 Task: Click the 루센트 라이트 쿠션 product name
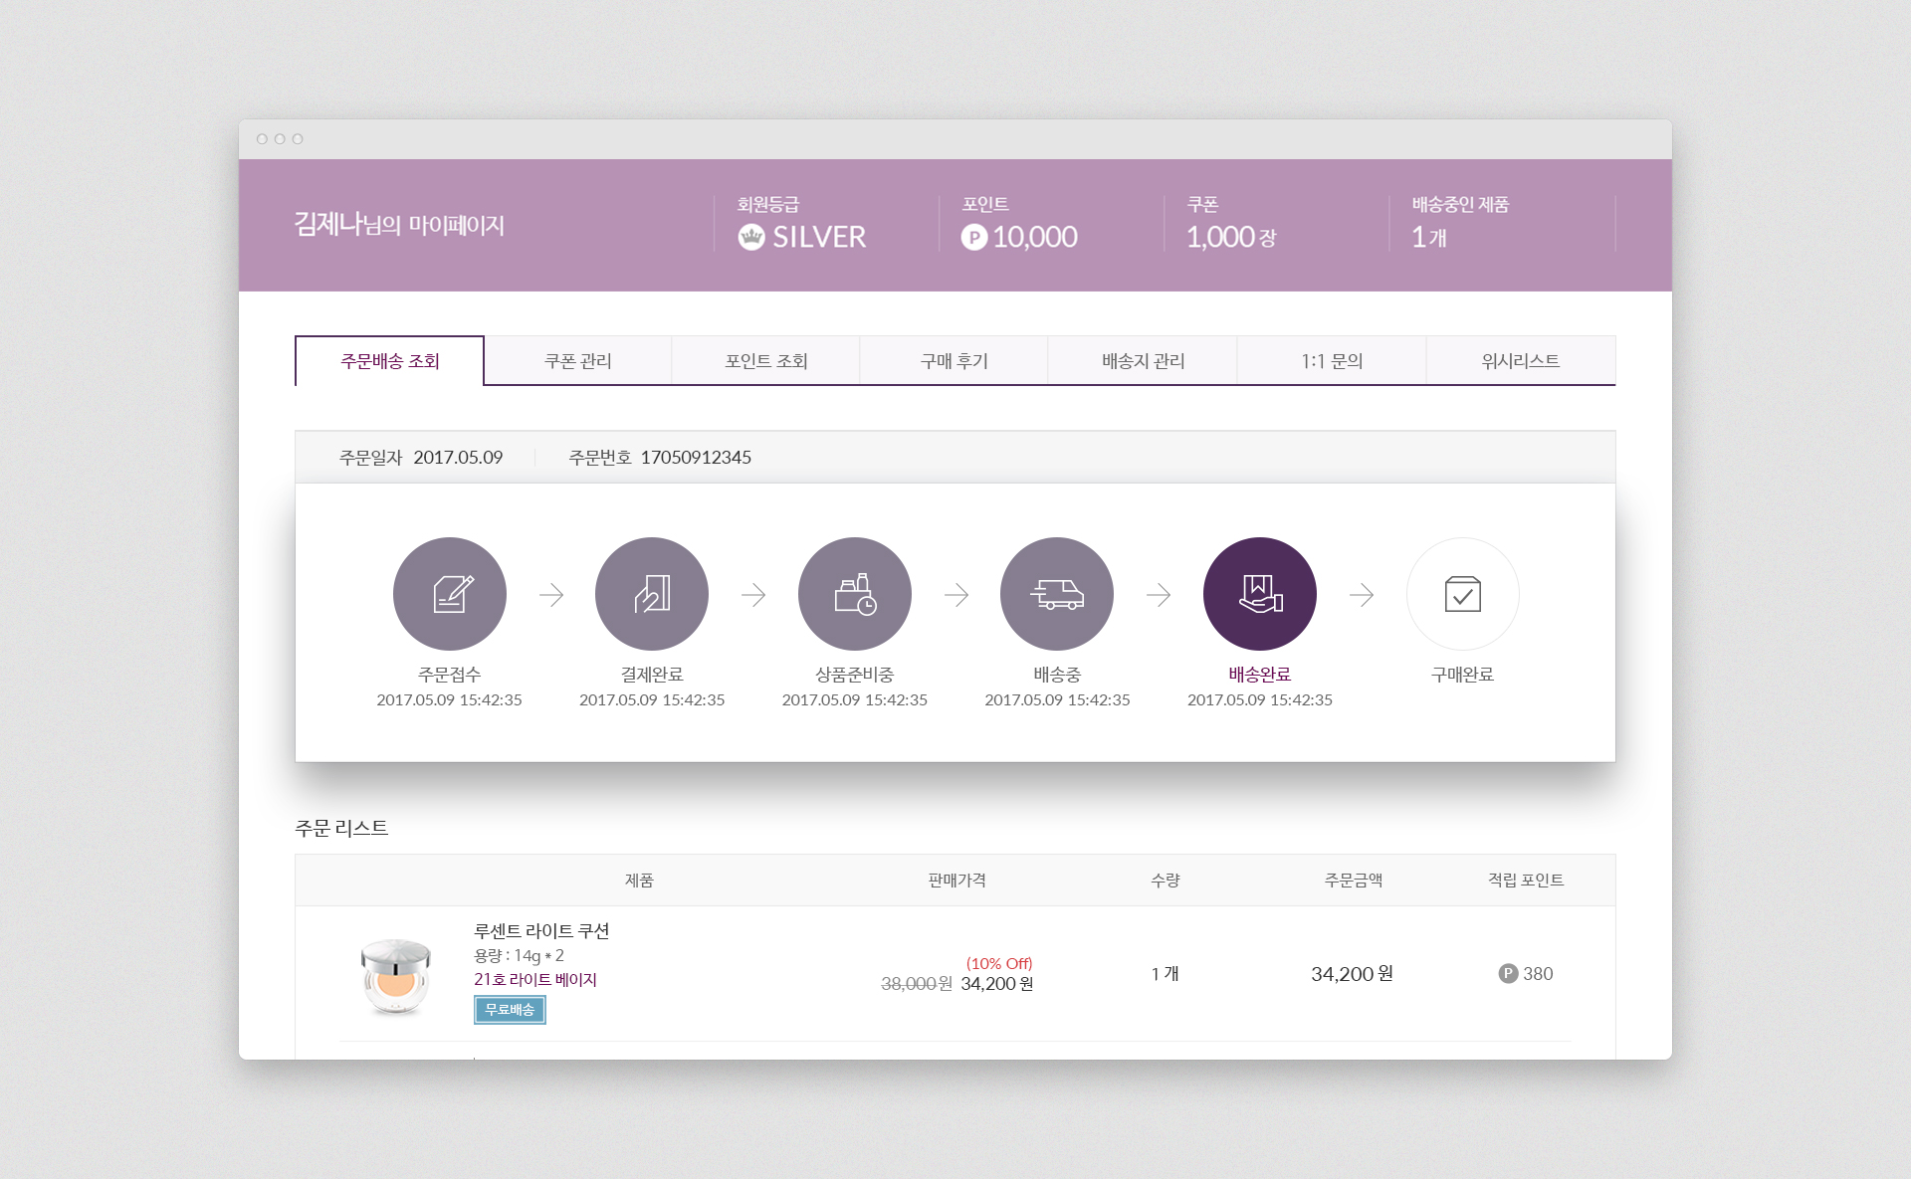[541, 931]
